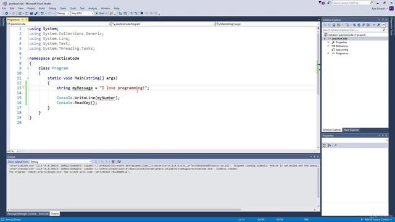The height and width of the screenshot is (222, 395).
Task: Click the lightbulb quick action icon on line 13
Action: click(x=23, y=88)
